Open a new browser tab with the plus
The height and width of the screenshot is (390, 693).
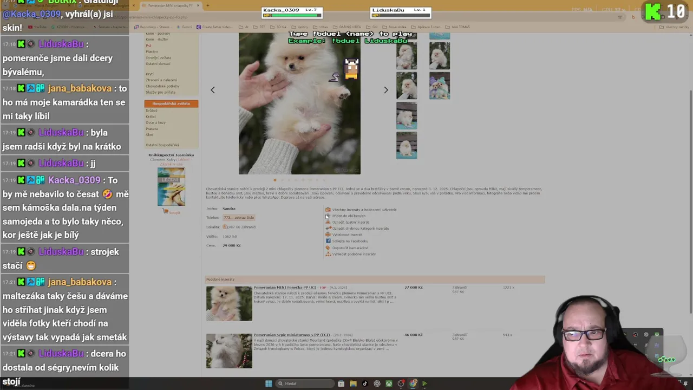[x=207, y=5]
